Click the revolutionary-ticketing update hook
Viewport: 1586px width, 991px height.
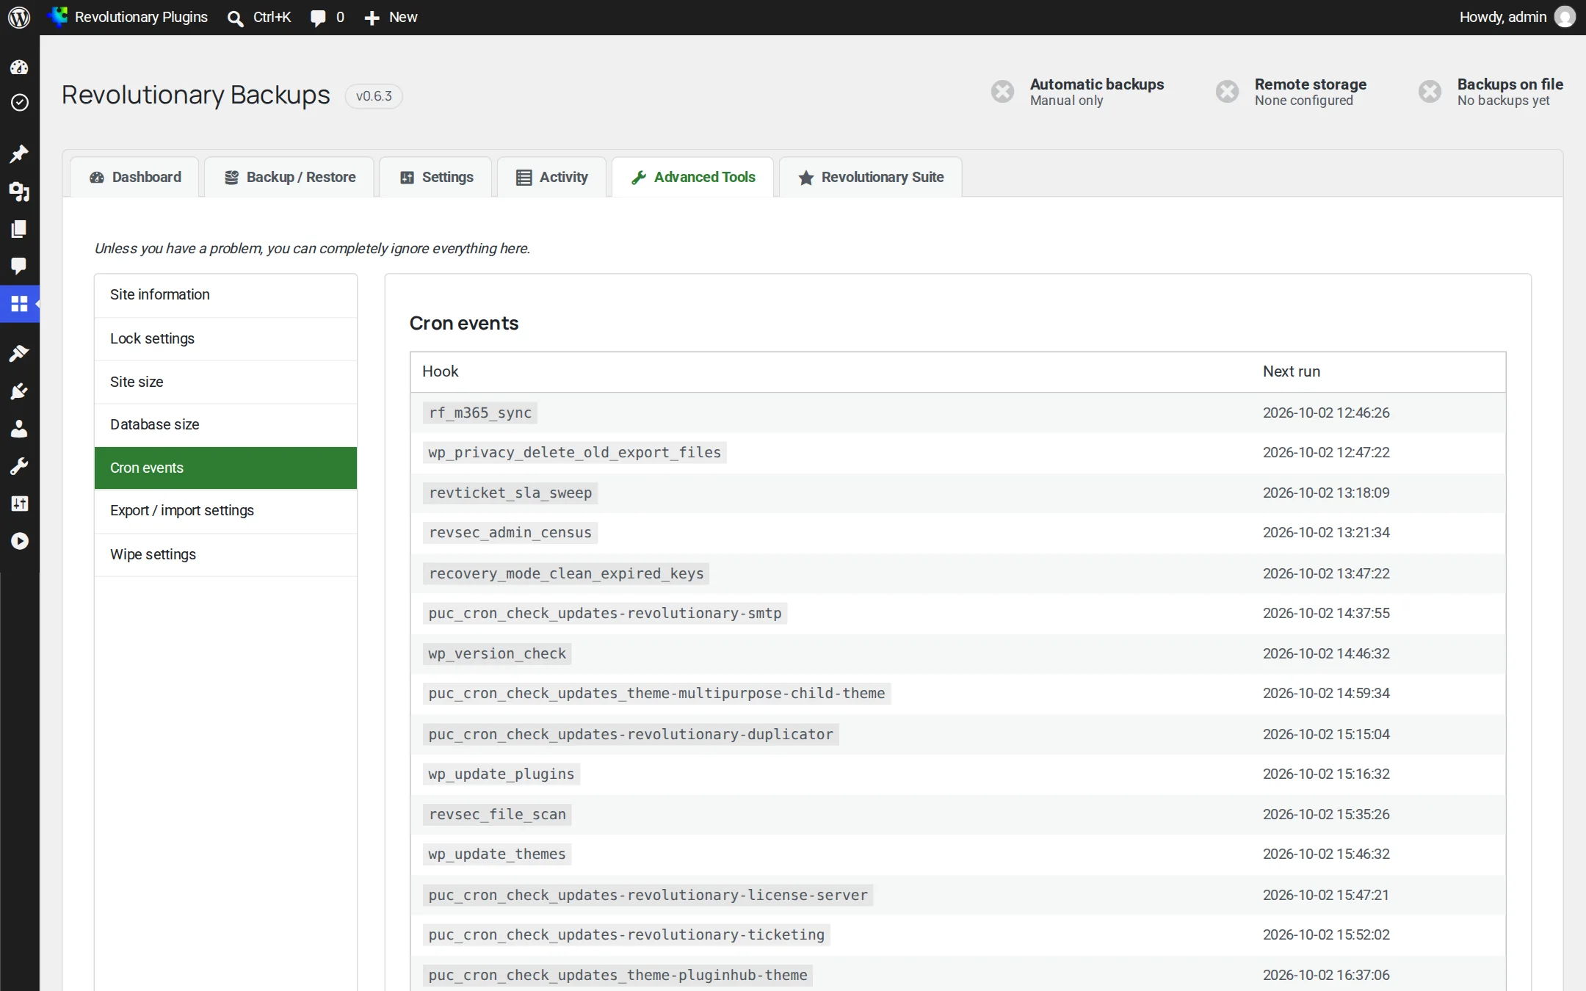(626, 934)
